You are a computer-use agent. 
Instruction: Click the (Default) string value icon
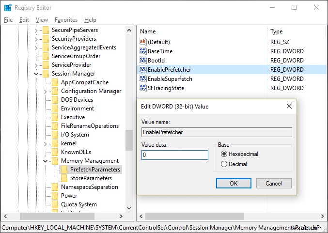(142, 42)
